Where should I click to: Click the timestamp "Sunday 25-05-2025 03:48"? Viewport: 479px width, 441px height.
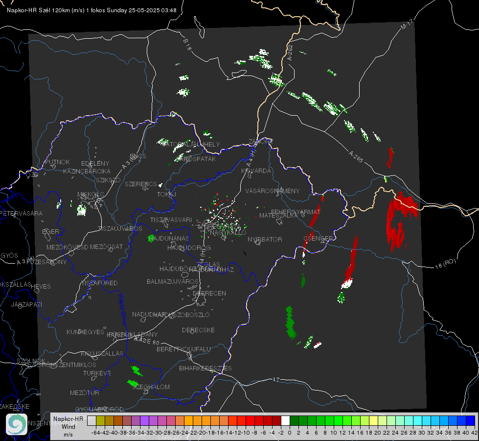(141, 10)
